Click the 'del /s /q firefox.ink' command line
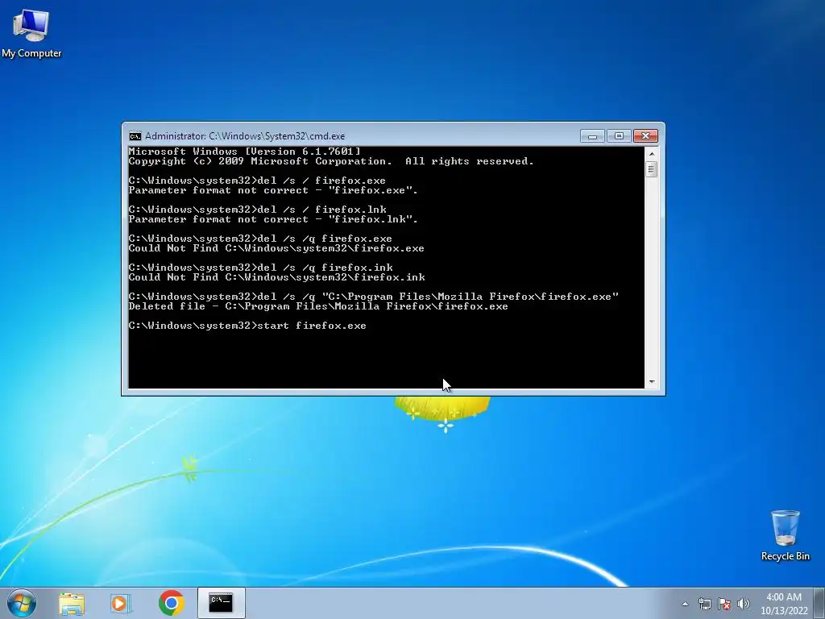 click(261, 268)
